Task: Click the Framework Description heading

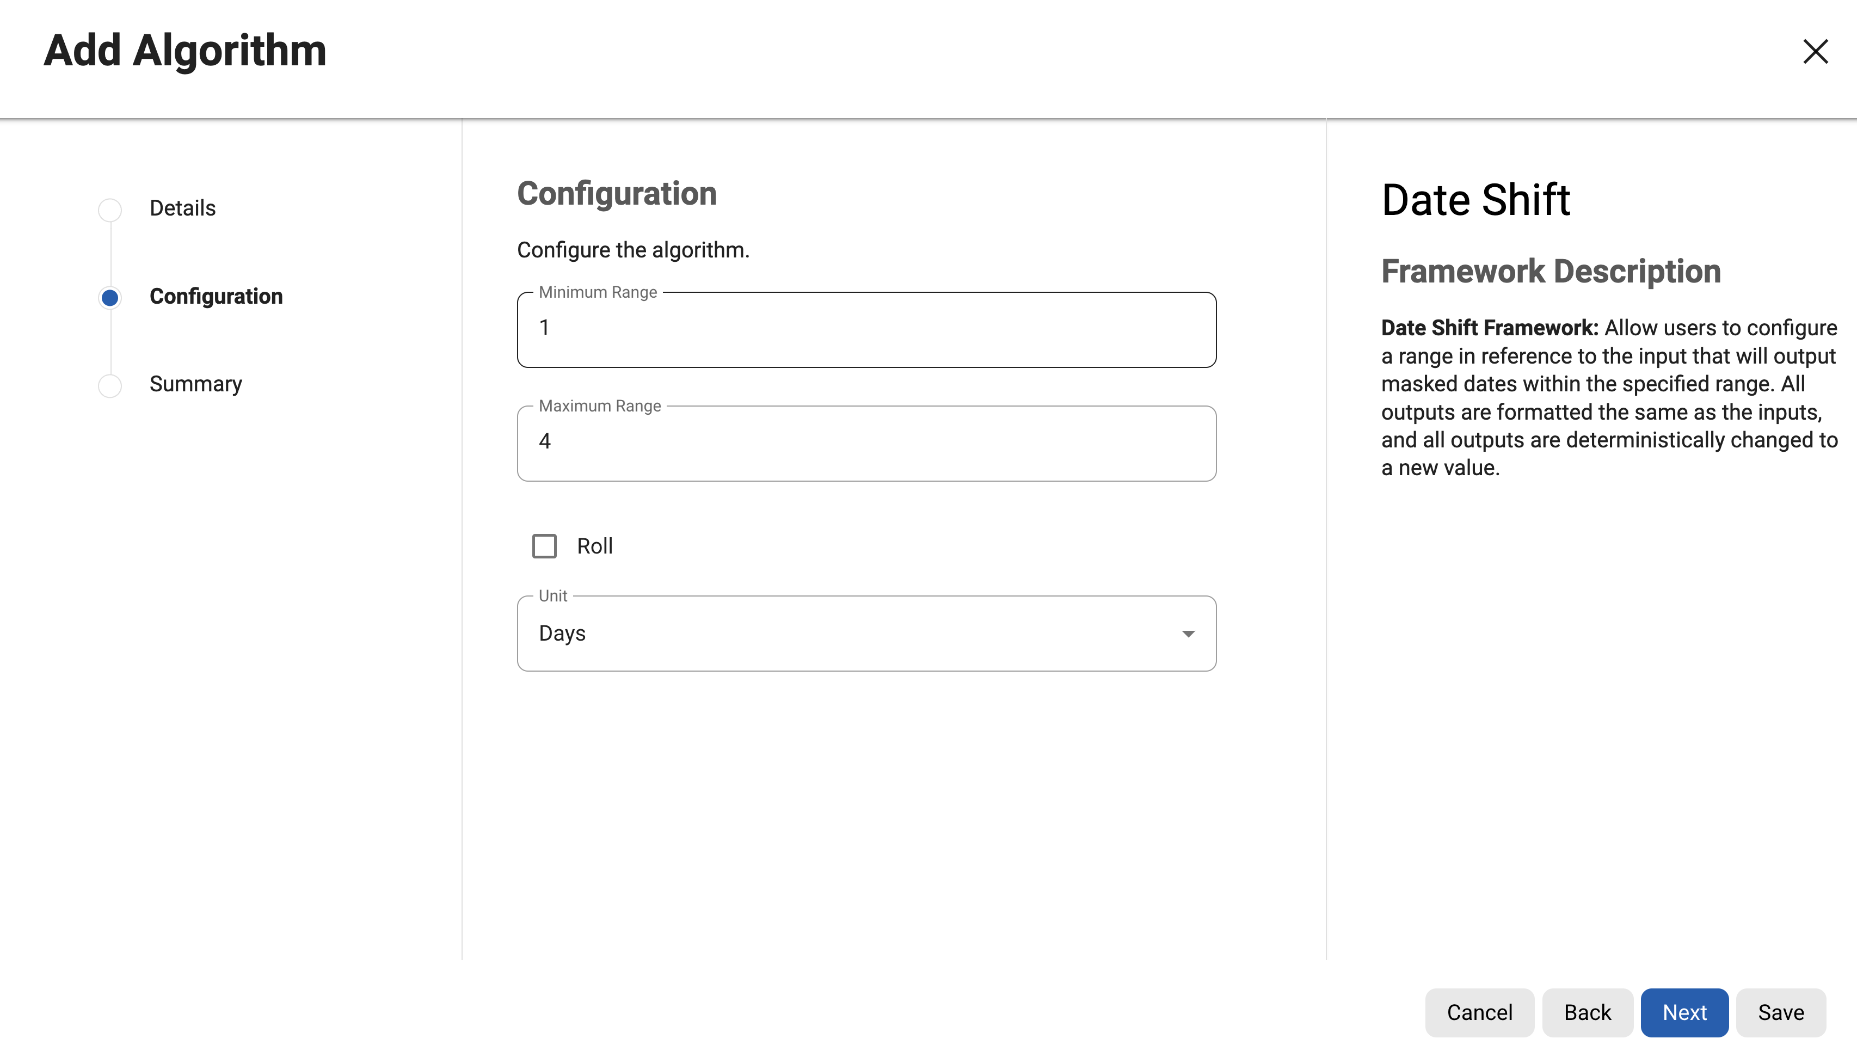Action: [x=1551, y=272]
